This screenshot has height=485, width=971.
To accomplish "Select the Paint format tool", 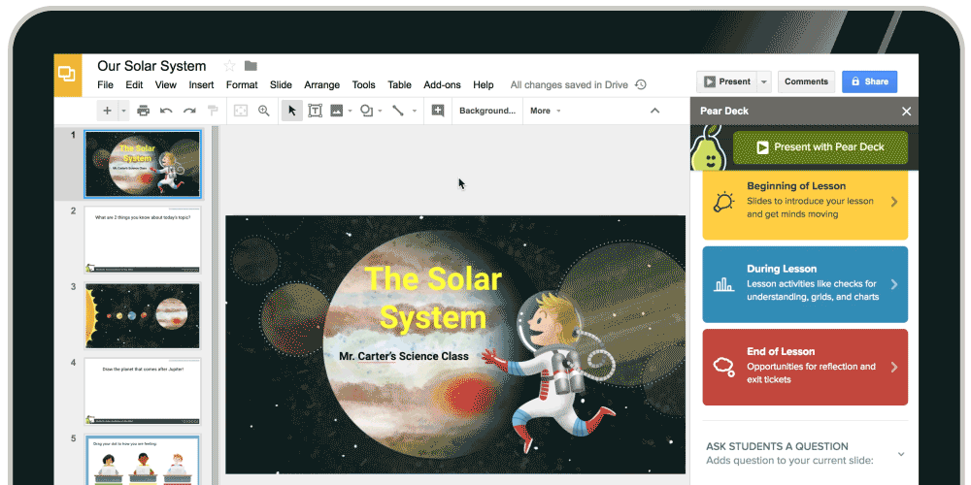I will (213, 111).
